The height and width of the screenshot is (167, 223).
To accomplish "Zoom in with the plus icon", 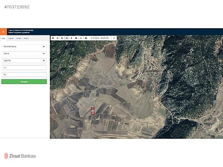I will pyautogui.click(x=53, y=38).
